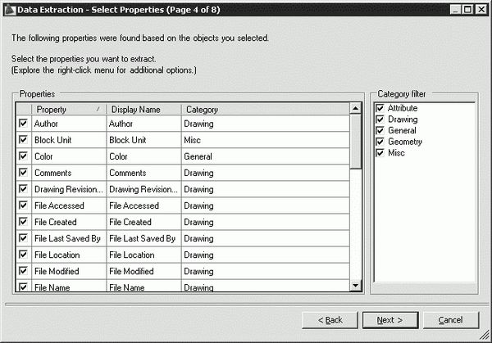Select the Color display name cell

(x=144, y=156)
